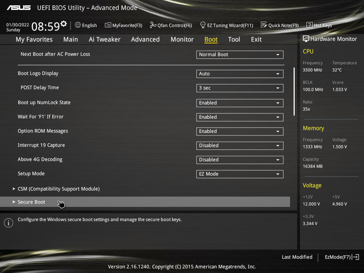
Task: Click the 100.0 MHz BCLK value
Action: coord(313,89)
